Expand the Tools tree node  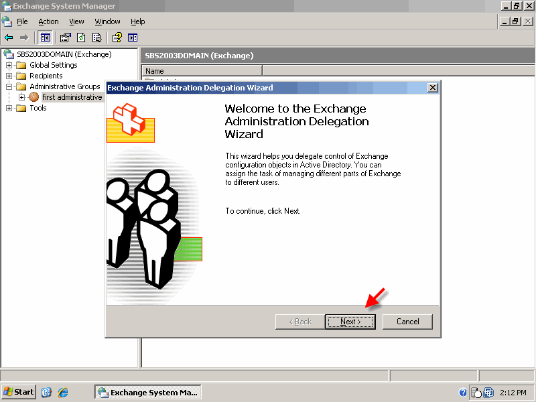[9, 108]
